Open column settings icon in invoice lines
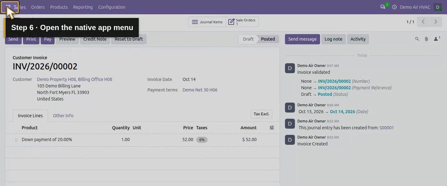Image resolution: width=447 pixels, height=186 pixels. [272, 128]
